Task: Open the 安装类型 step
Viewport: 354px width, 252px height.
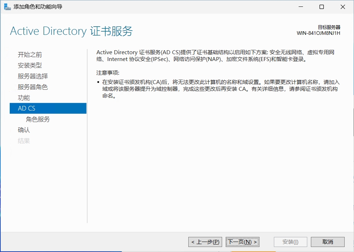Action: [30, 65]
